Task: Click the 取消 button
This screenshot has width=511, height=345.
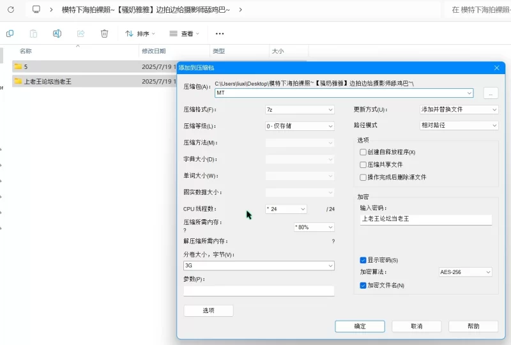Action: [x=416, y=326]
